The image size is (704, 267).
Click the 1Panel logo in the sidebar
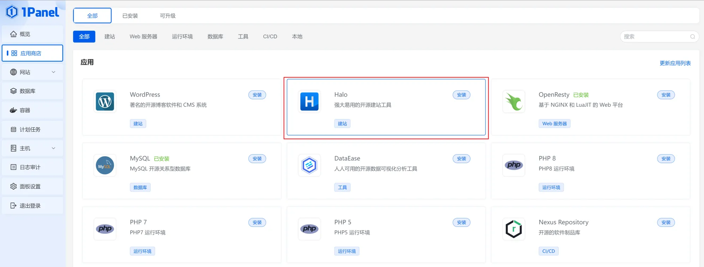click(32, 12)
